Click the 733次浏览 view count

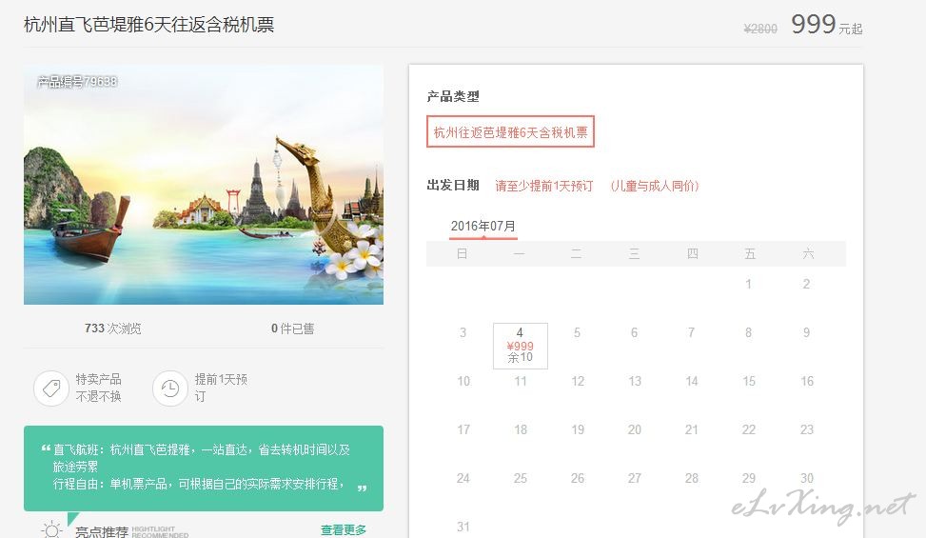point(113,329)
